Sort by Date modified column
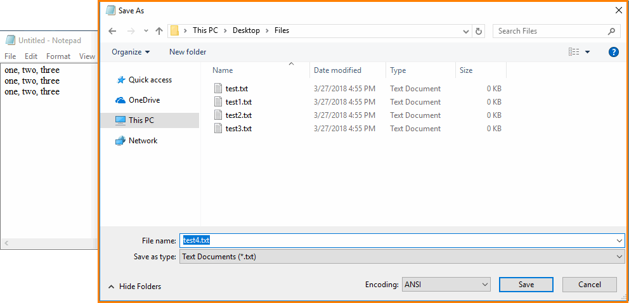Screen dimensions: 629x303 coord(337,70)
